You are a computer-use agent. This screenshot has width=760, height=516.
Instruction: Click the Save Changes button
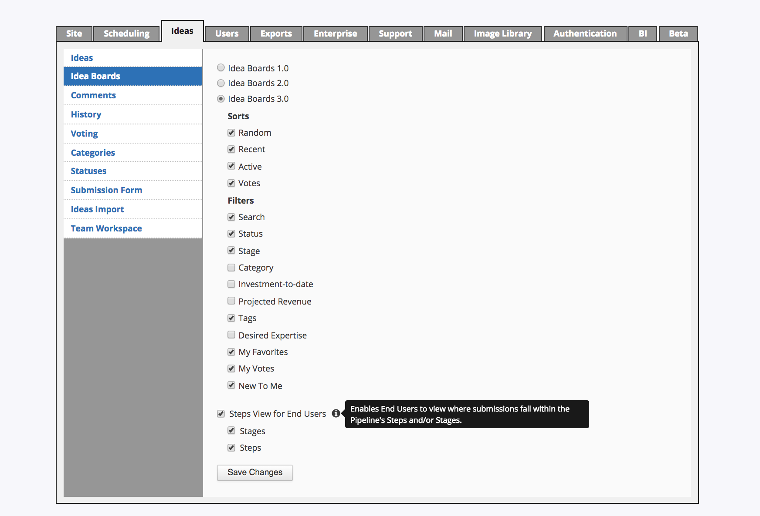coord(255,472)
